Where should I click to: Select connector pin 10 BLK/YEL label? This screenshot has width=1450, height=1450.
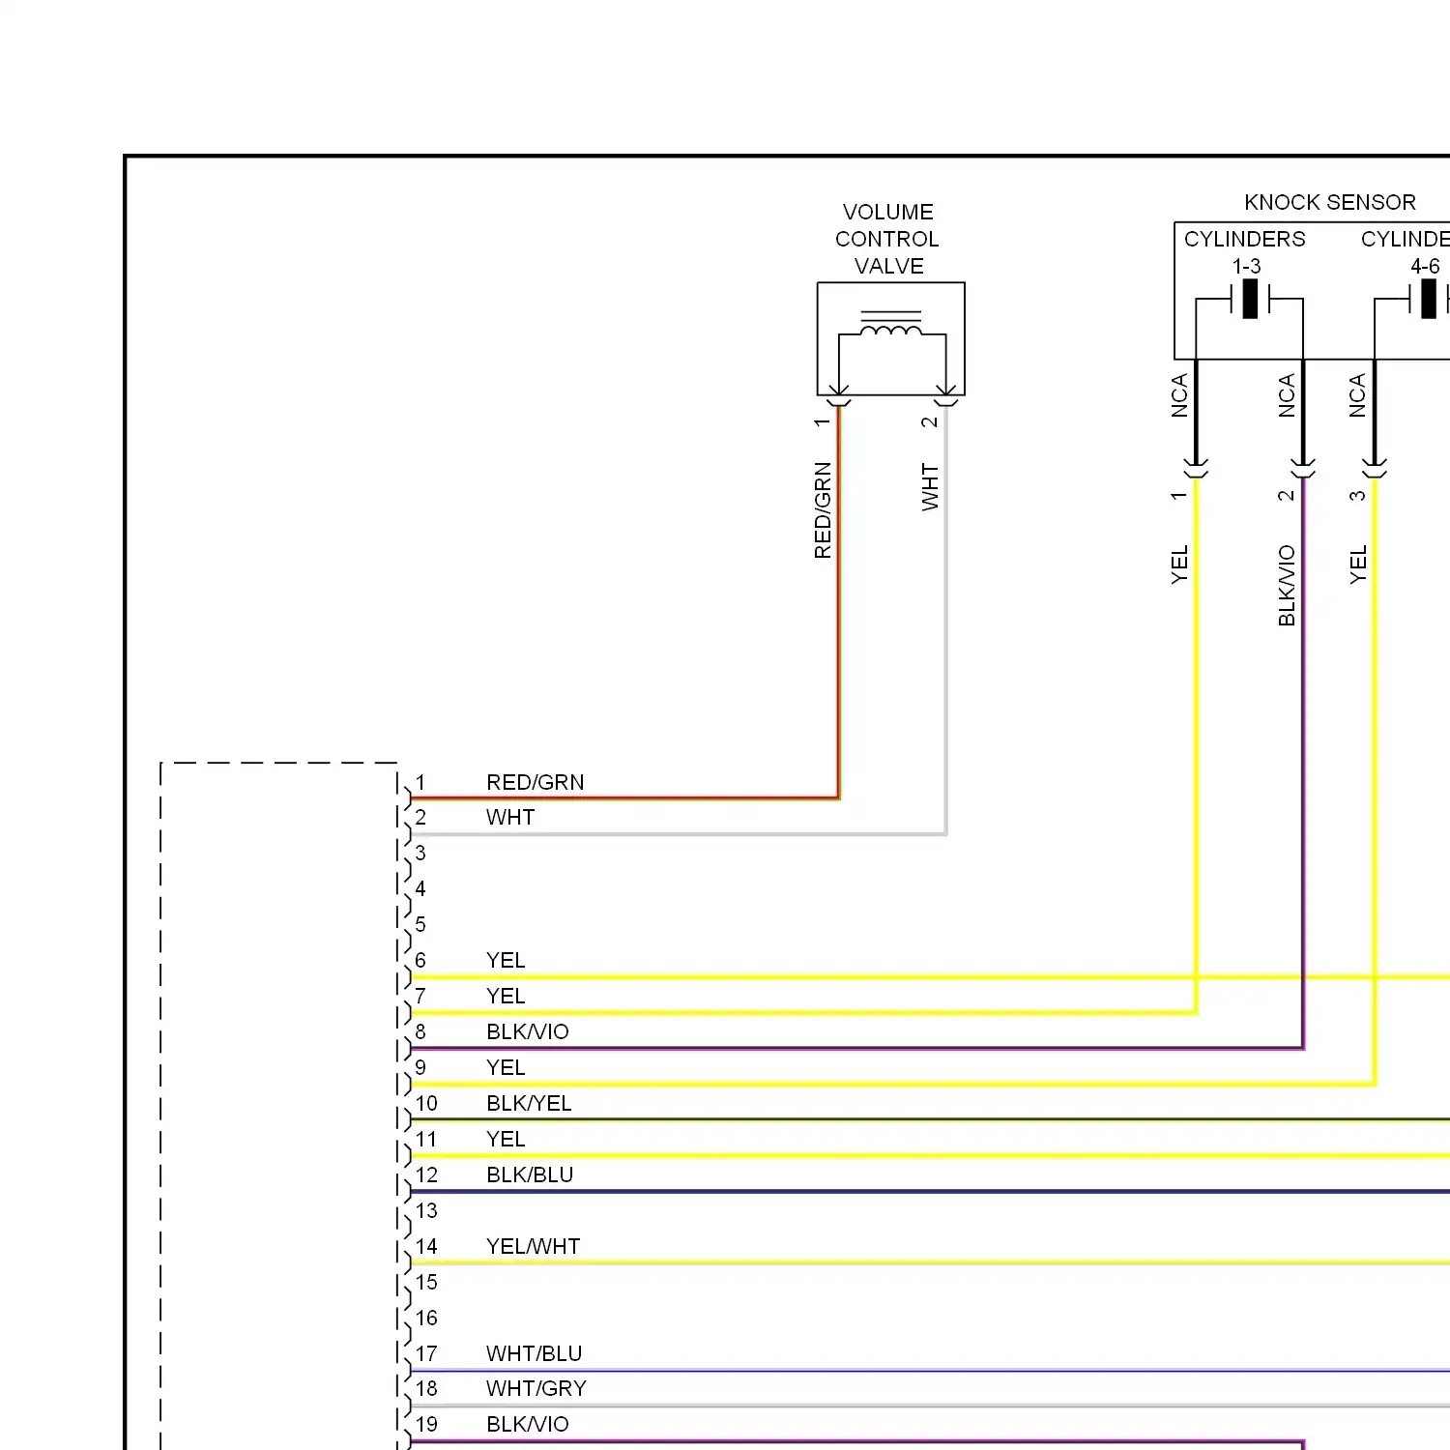(529, 1104)
